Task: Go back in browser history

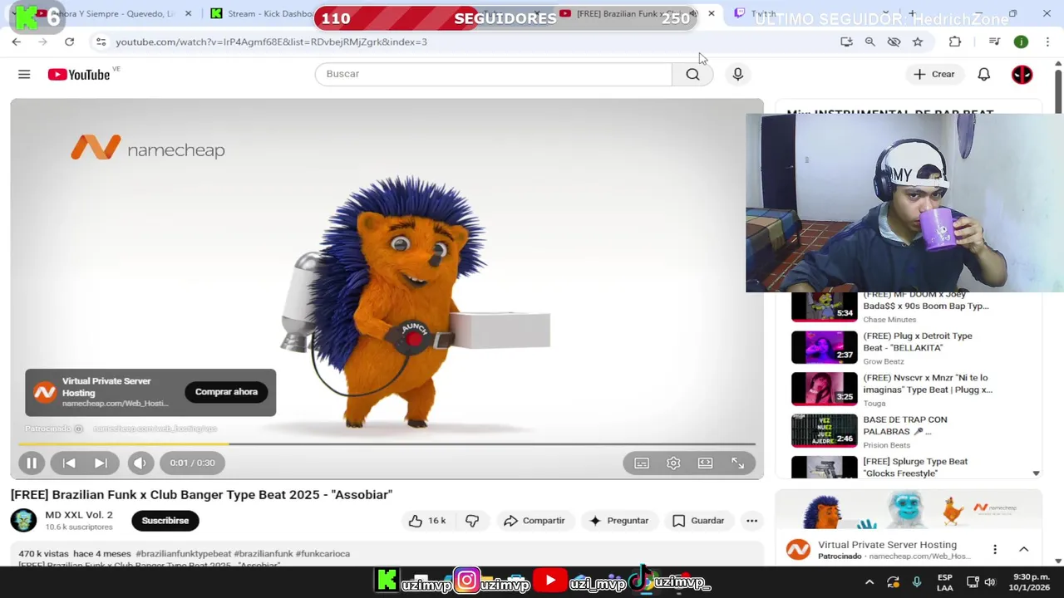Action: point(16,42)
